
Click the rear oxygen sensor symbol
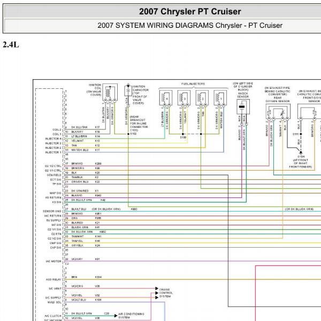pos(278,111)
